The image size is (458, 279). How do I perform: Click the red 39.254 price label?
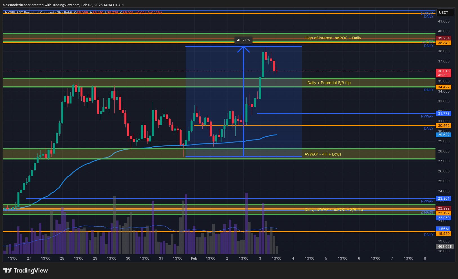tap(444, 38)
